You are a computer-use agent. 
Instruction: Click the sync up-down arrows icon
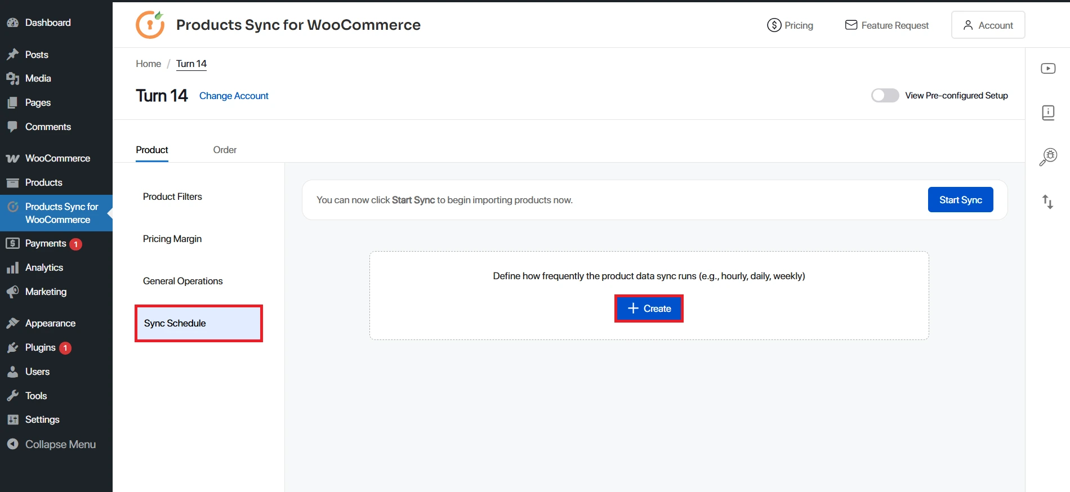1048,202
